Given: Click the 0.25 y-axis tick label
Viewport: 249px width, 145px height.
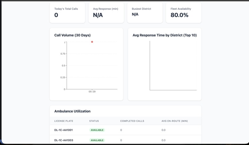Looking at the screenshot, I should tap(63, 77).
